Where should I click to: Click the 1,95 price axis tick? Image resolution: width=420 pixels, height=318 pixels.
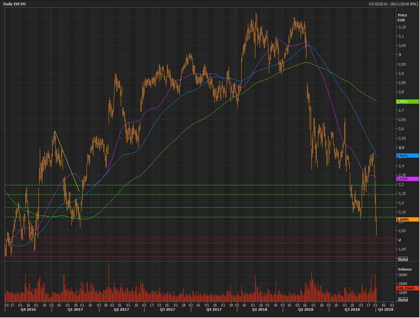[x=402, y=249]
